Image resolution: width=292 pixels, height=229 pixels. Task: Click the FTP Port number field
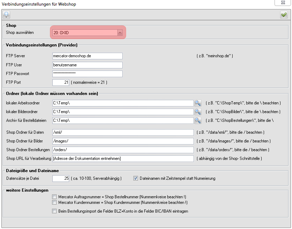coord(61,82)
